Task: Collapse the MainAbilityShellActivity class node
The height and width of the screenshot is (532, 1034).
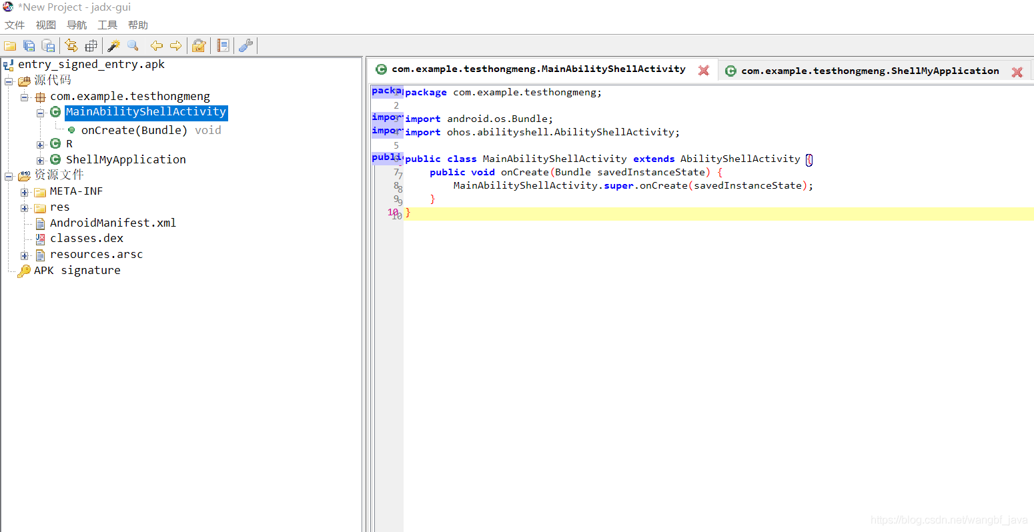Action: coord(41,113)
